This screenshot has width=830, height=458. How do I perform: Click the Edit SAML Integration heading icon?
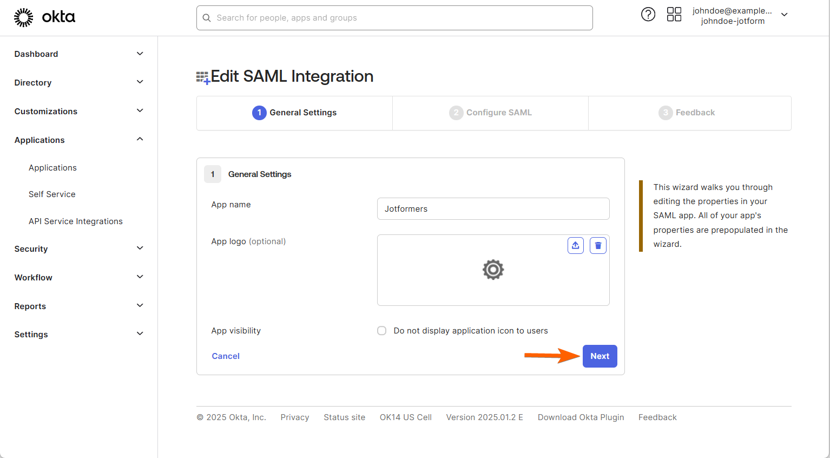coord(202,77)
